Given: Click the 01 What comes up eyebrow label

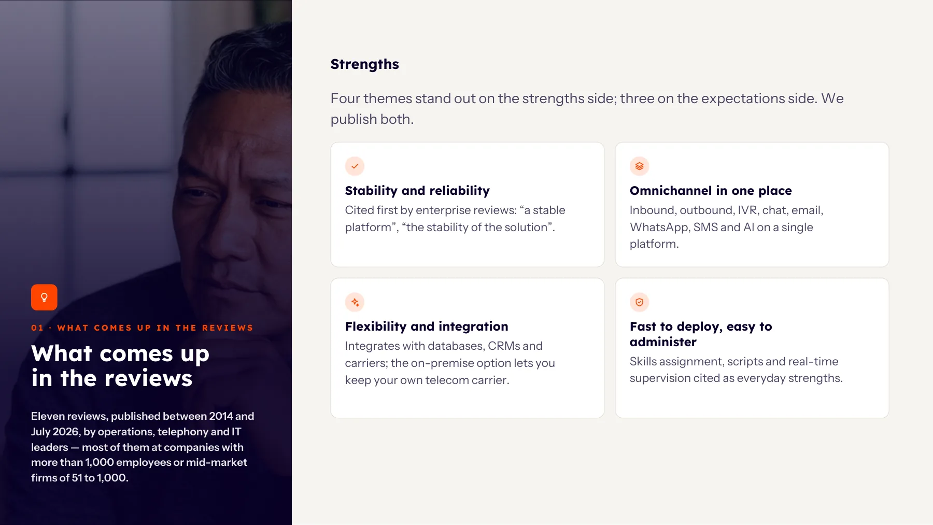Looking at the screenshot, I should pyautogui.click(x=142, y=328).
